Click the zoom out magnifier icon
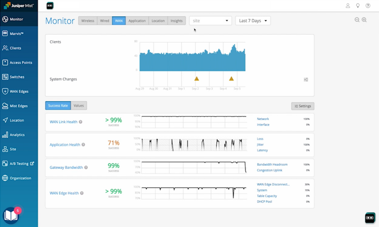 (x=357, y=20)
